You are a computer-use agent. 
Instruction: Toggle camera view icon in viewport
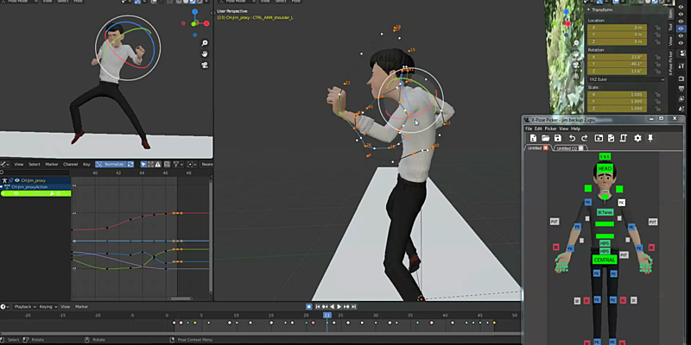(x=204, y=66)
